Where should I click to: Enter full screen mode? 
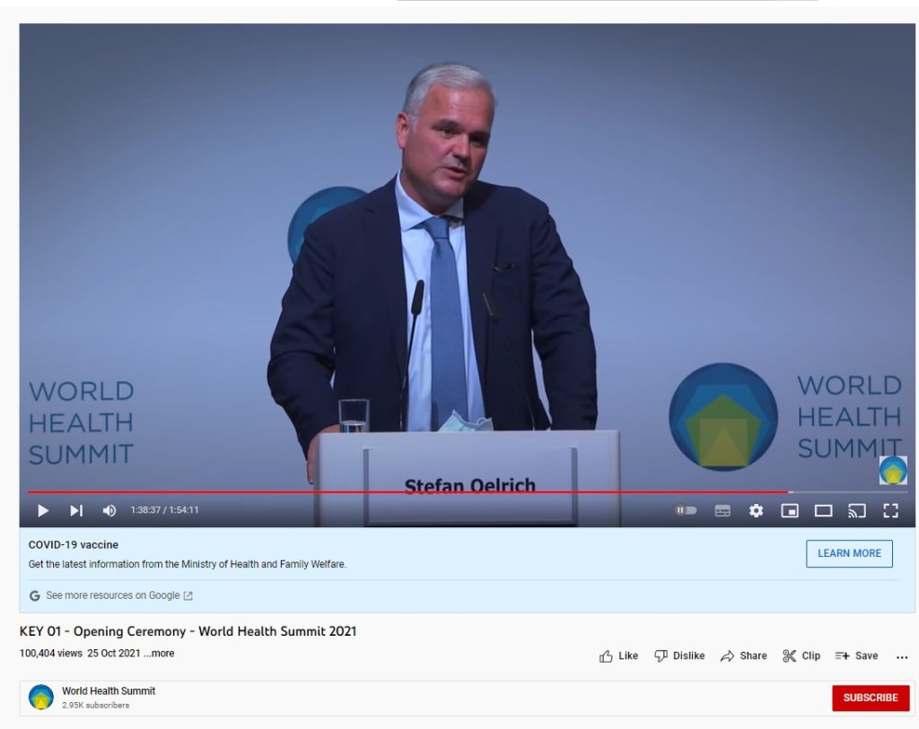click(890, 510)
